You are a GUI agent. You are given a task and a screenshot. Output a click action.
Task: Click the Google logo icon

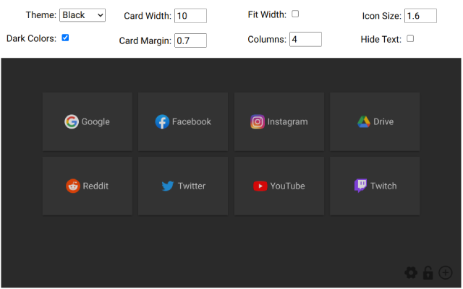point(72,121)
